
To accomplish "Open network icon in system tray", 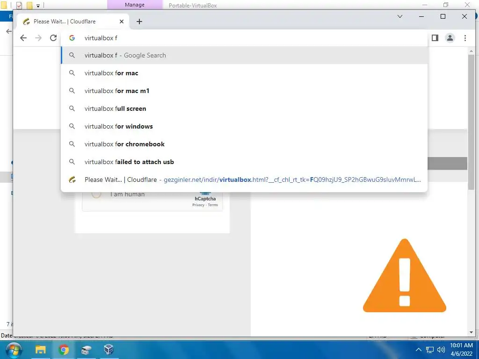I will (x=430, y=350).
